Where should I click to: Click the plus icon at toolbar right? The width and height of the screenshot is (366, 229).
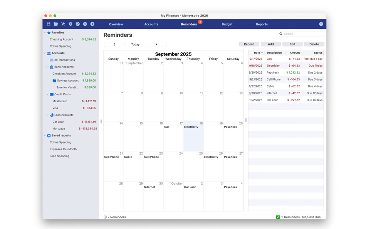321,24
